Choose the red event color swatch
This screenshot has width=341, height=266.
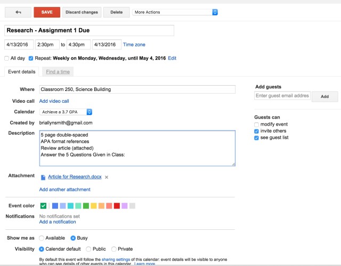point(117,206)
